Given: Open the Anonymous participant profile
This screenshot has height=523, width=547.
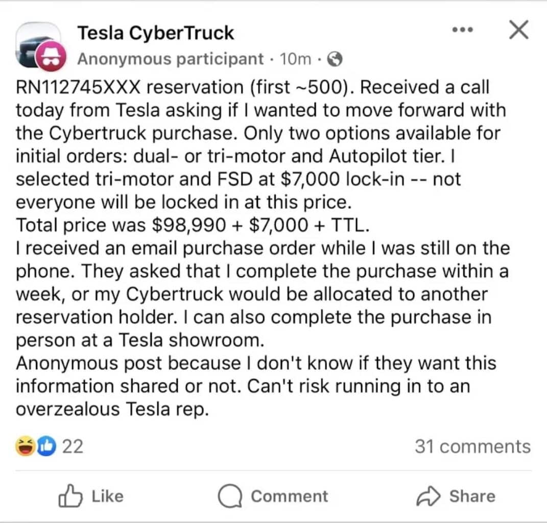Looking at the screenshot, I should pyautogui.click(x=171, y=58).
